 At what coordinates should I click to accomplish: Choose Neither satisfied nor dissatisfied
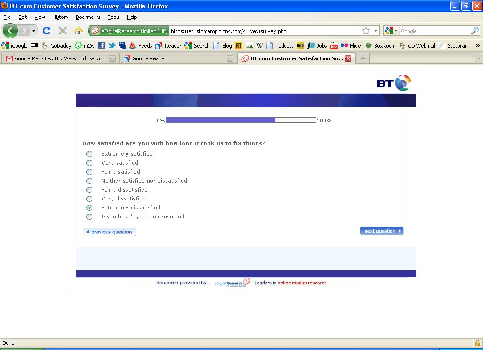click(x=89, y=181)
